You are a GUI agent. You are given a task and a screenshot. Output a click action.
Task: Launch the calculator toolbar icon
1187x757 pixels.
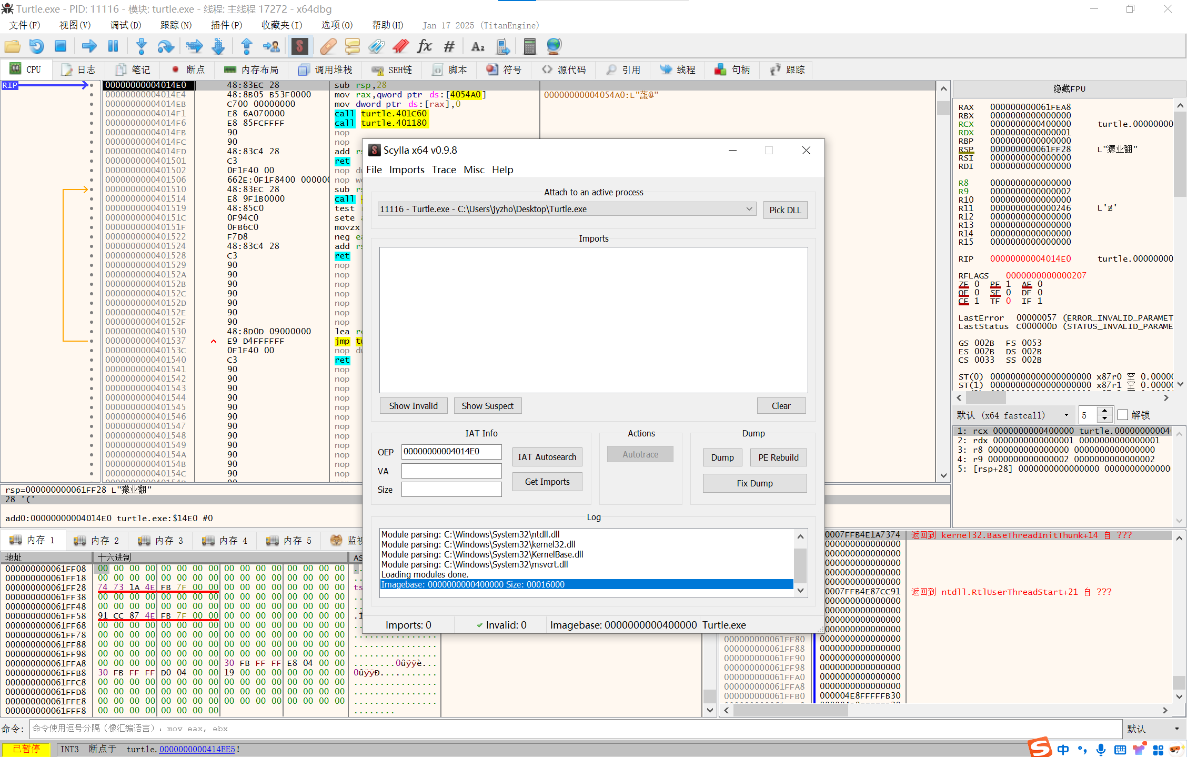coord(529,46)
